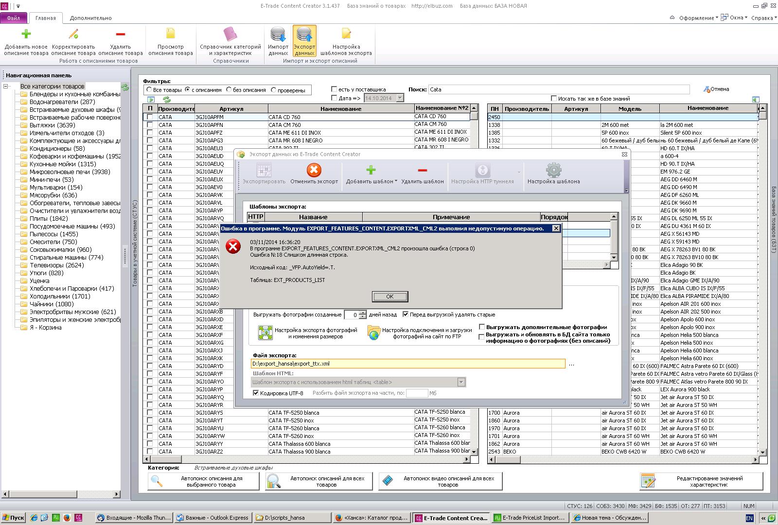Switch to the Главная ribbon tab
Viewport: 778px width, 525px height.
pyautogui.click(x=46, y=18)
